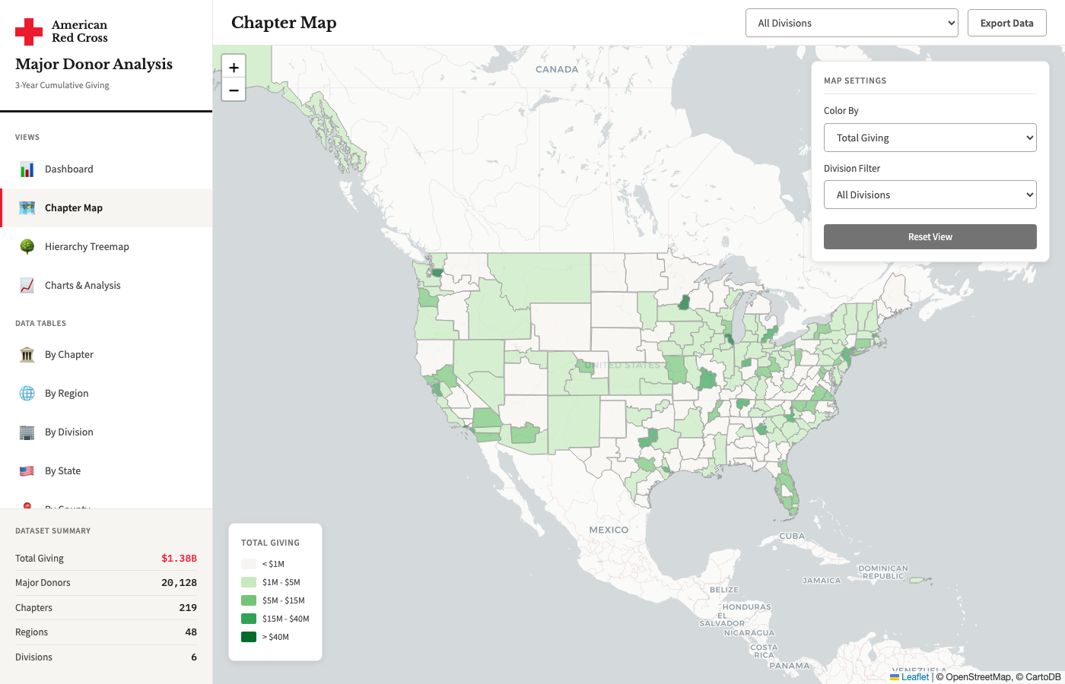Viewport: 1065px width, 684px height.
Task: Click the CANADA map label
Action: 557,69
